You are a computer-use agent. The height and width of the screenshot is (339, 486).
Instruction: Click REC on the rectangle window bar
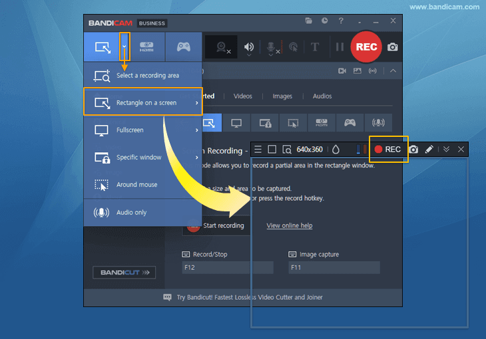pyautogui.click(x=388, y=150)
